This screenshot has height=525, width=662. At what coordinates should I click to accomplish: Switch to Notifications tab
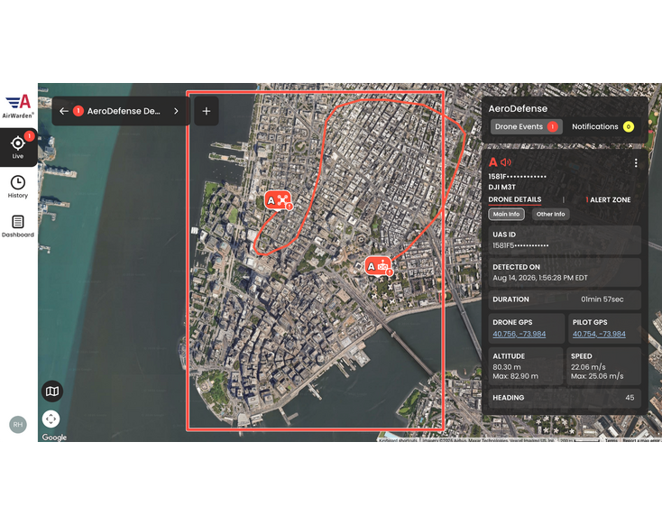click(602, 126)
